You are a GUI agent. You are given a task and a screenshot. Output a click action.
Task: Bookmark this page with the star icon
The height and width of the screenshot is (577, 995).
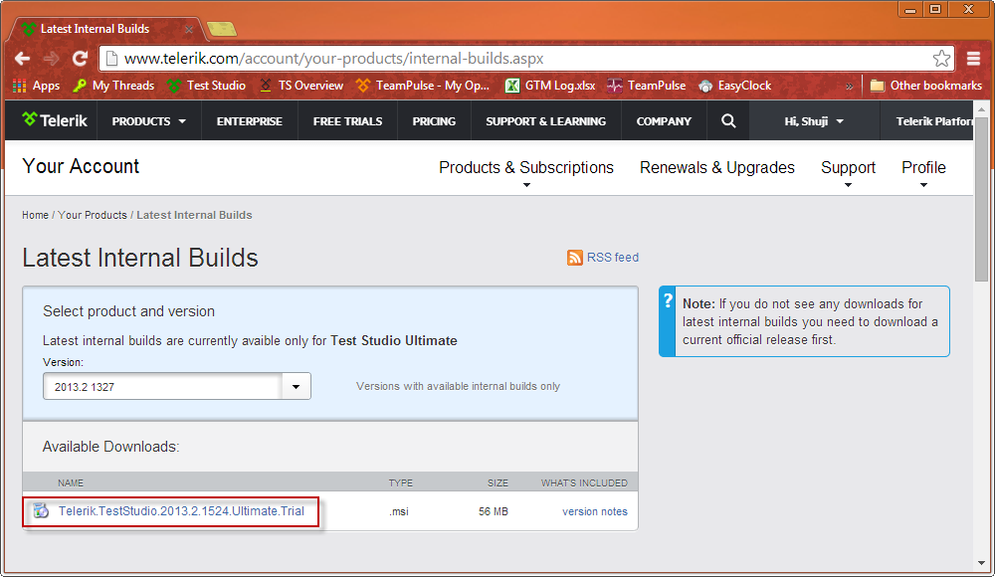[x=941, y=59]
